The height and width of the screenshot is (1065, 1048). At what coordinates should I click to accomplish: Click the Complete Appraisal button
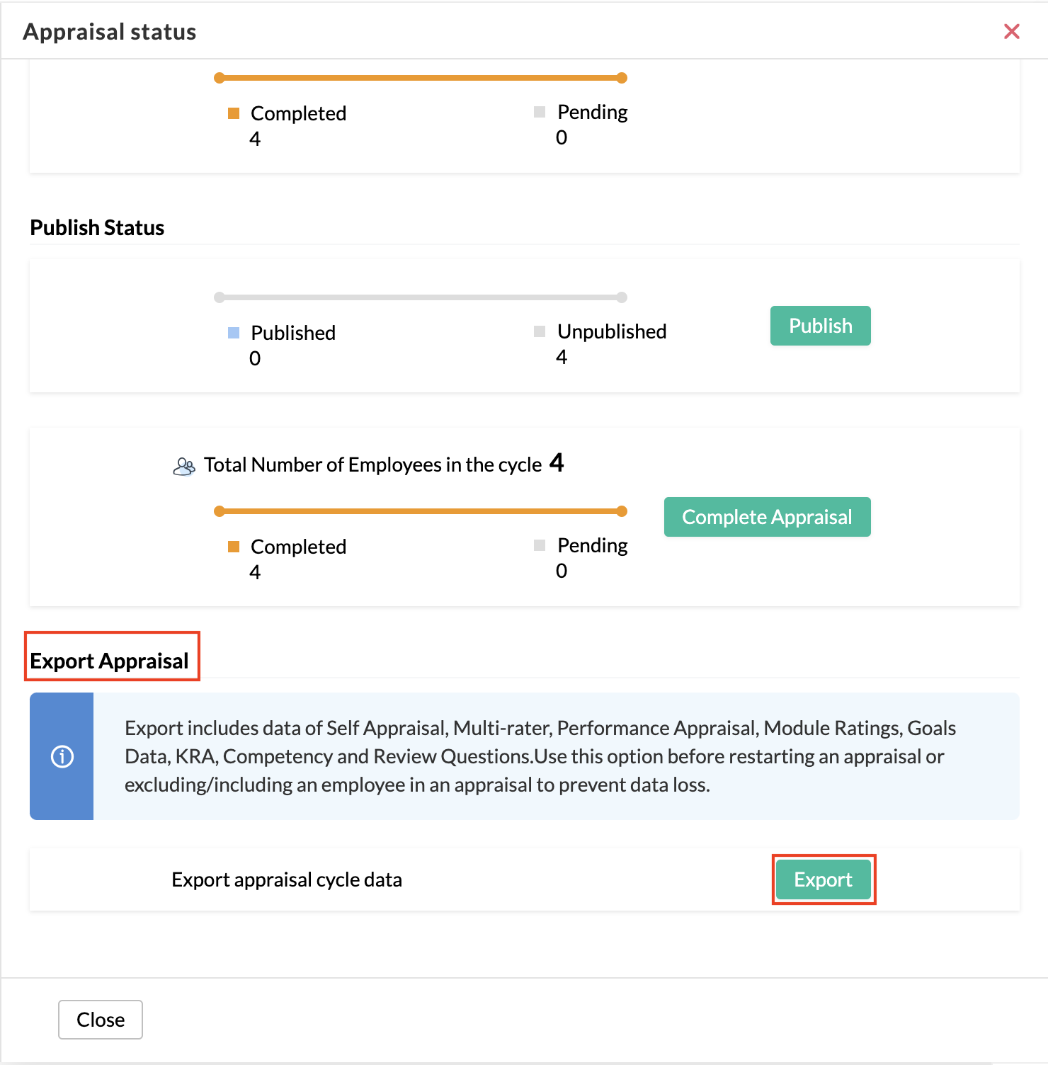point(768,517)
